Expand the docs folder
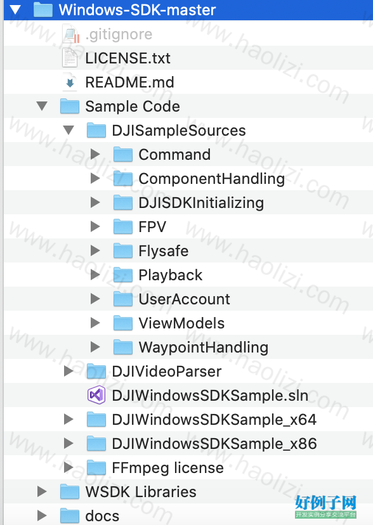The height and width of the screenshot is (525, 373). (42, 515)
